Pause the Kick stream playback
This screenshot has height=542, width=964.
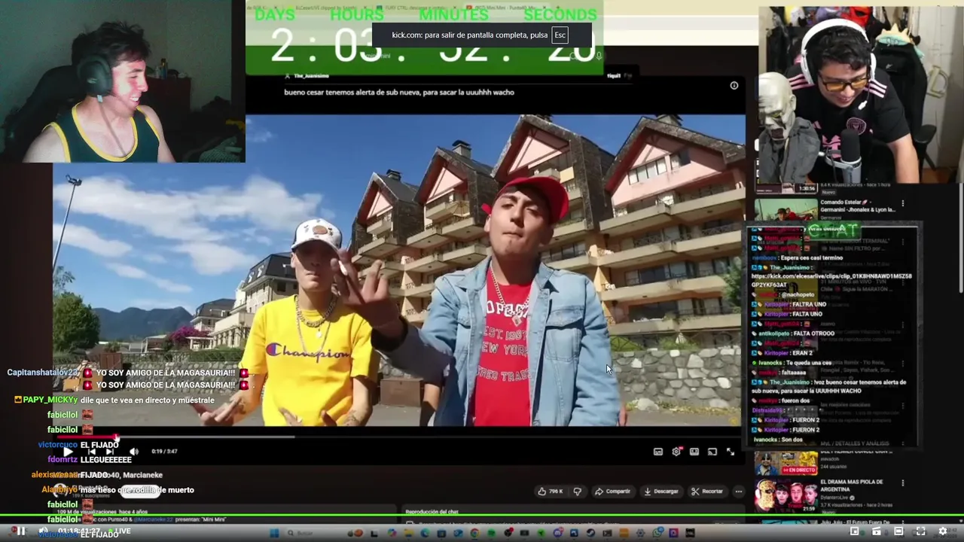(21, 531)
